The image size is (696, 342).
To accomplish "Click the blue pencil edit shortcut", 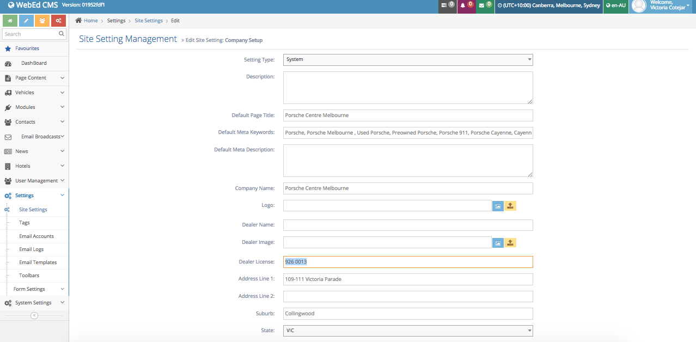I will 26,21.
